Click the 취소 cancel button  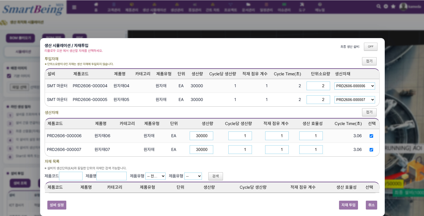(x=371, y=205)
